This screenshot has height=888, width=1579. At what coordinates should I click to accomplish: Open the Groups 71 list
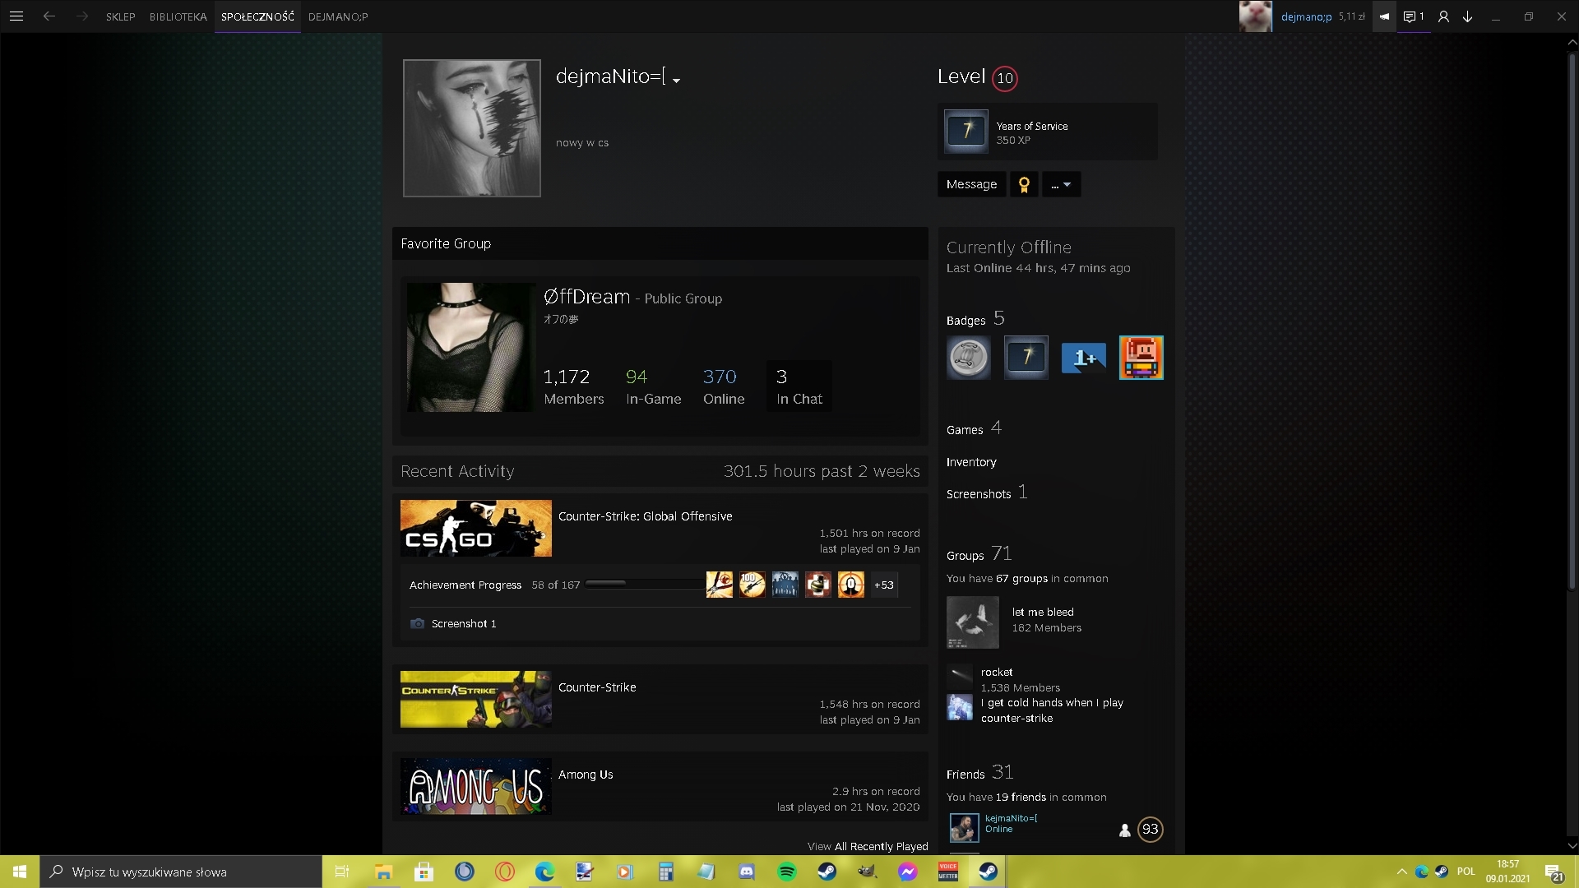click(979, 554)
